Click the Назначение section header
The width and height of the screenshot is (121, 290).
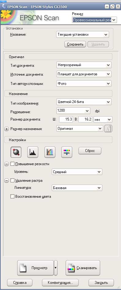[58, 94]
